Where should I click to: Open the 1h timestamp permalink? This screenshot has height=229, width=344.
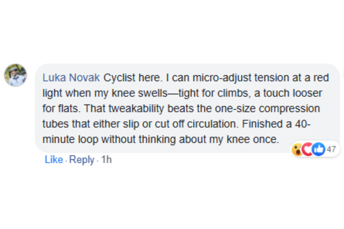pos(106,160)
